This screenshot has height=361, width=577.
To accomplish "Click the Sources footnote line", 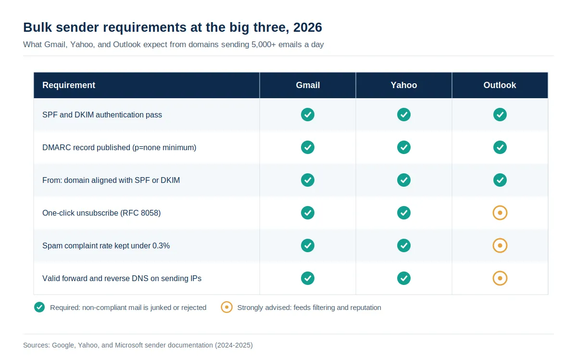I will point(138,345).
